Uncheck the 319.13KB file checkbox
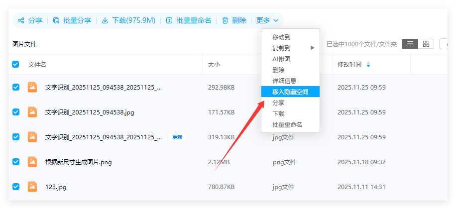 click(16, 137)
